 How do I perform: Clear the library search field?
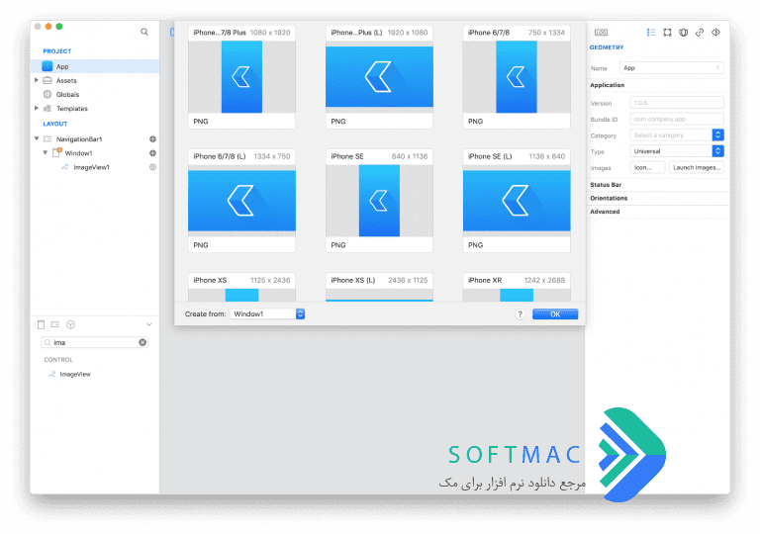pyautogui.click(x=142, y=342)
